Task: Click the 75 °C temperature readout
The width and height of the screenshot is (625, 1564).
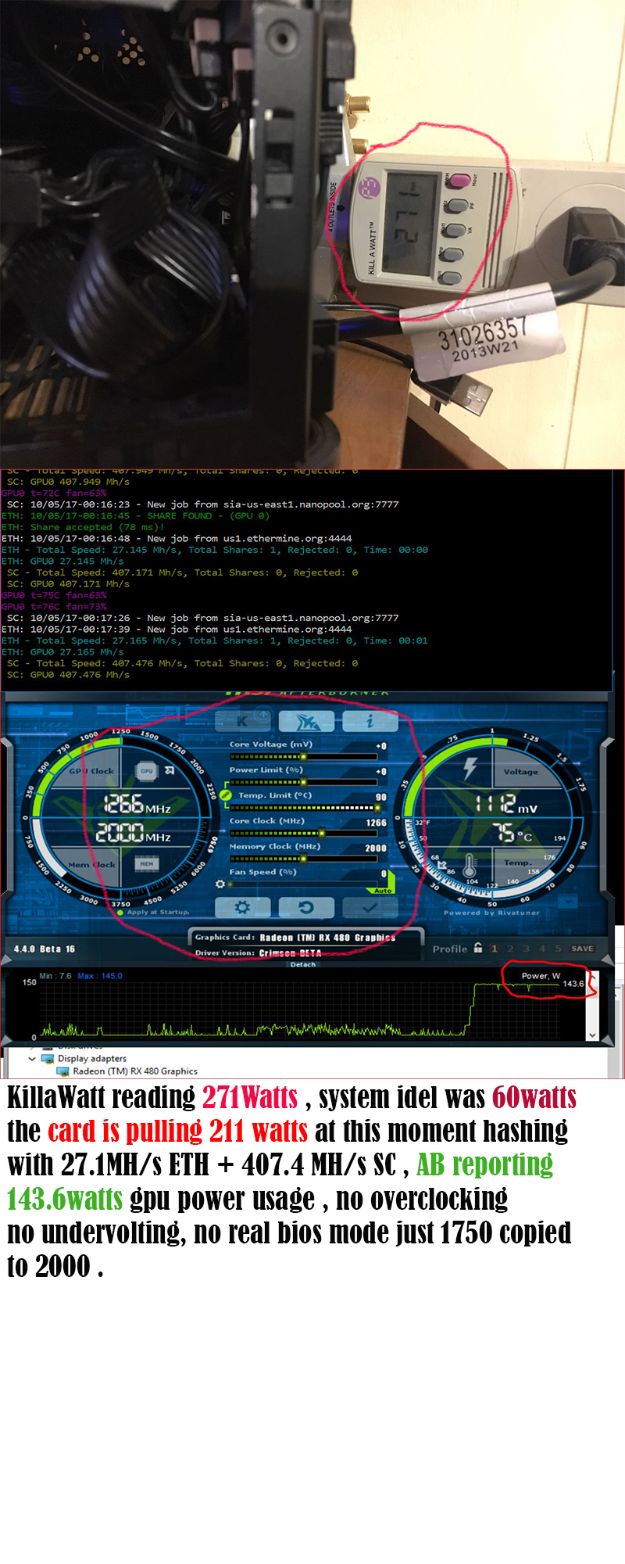Action: point(514,833)
